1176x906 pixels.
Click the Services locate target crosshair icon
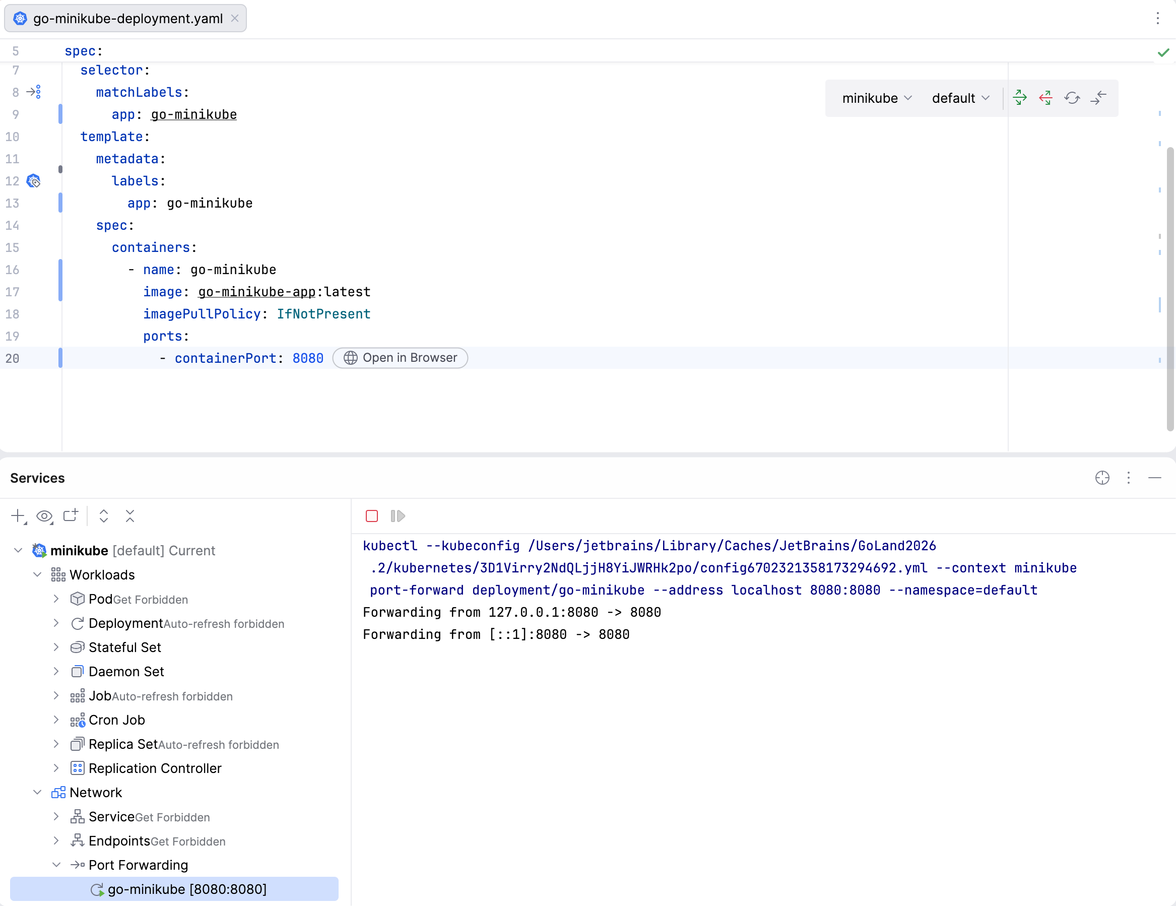point(1102,478)
